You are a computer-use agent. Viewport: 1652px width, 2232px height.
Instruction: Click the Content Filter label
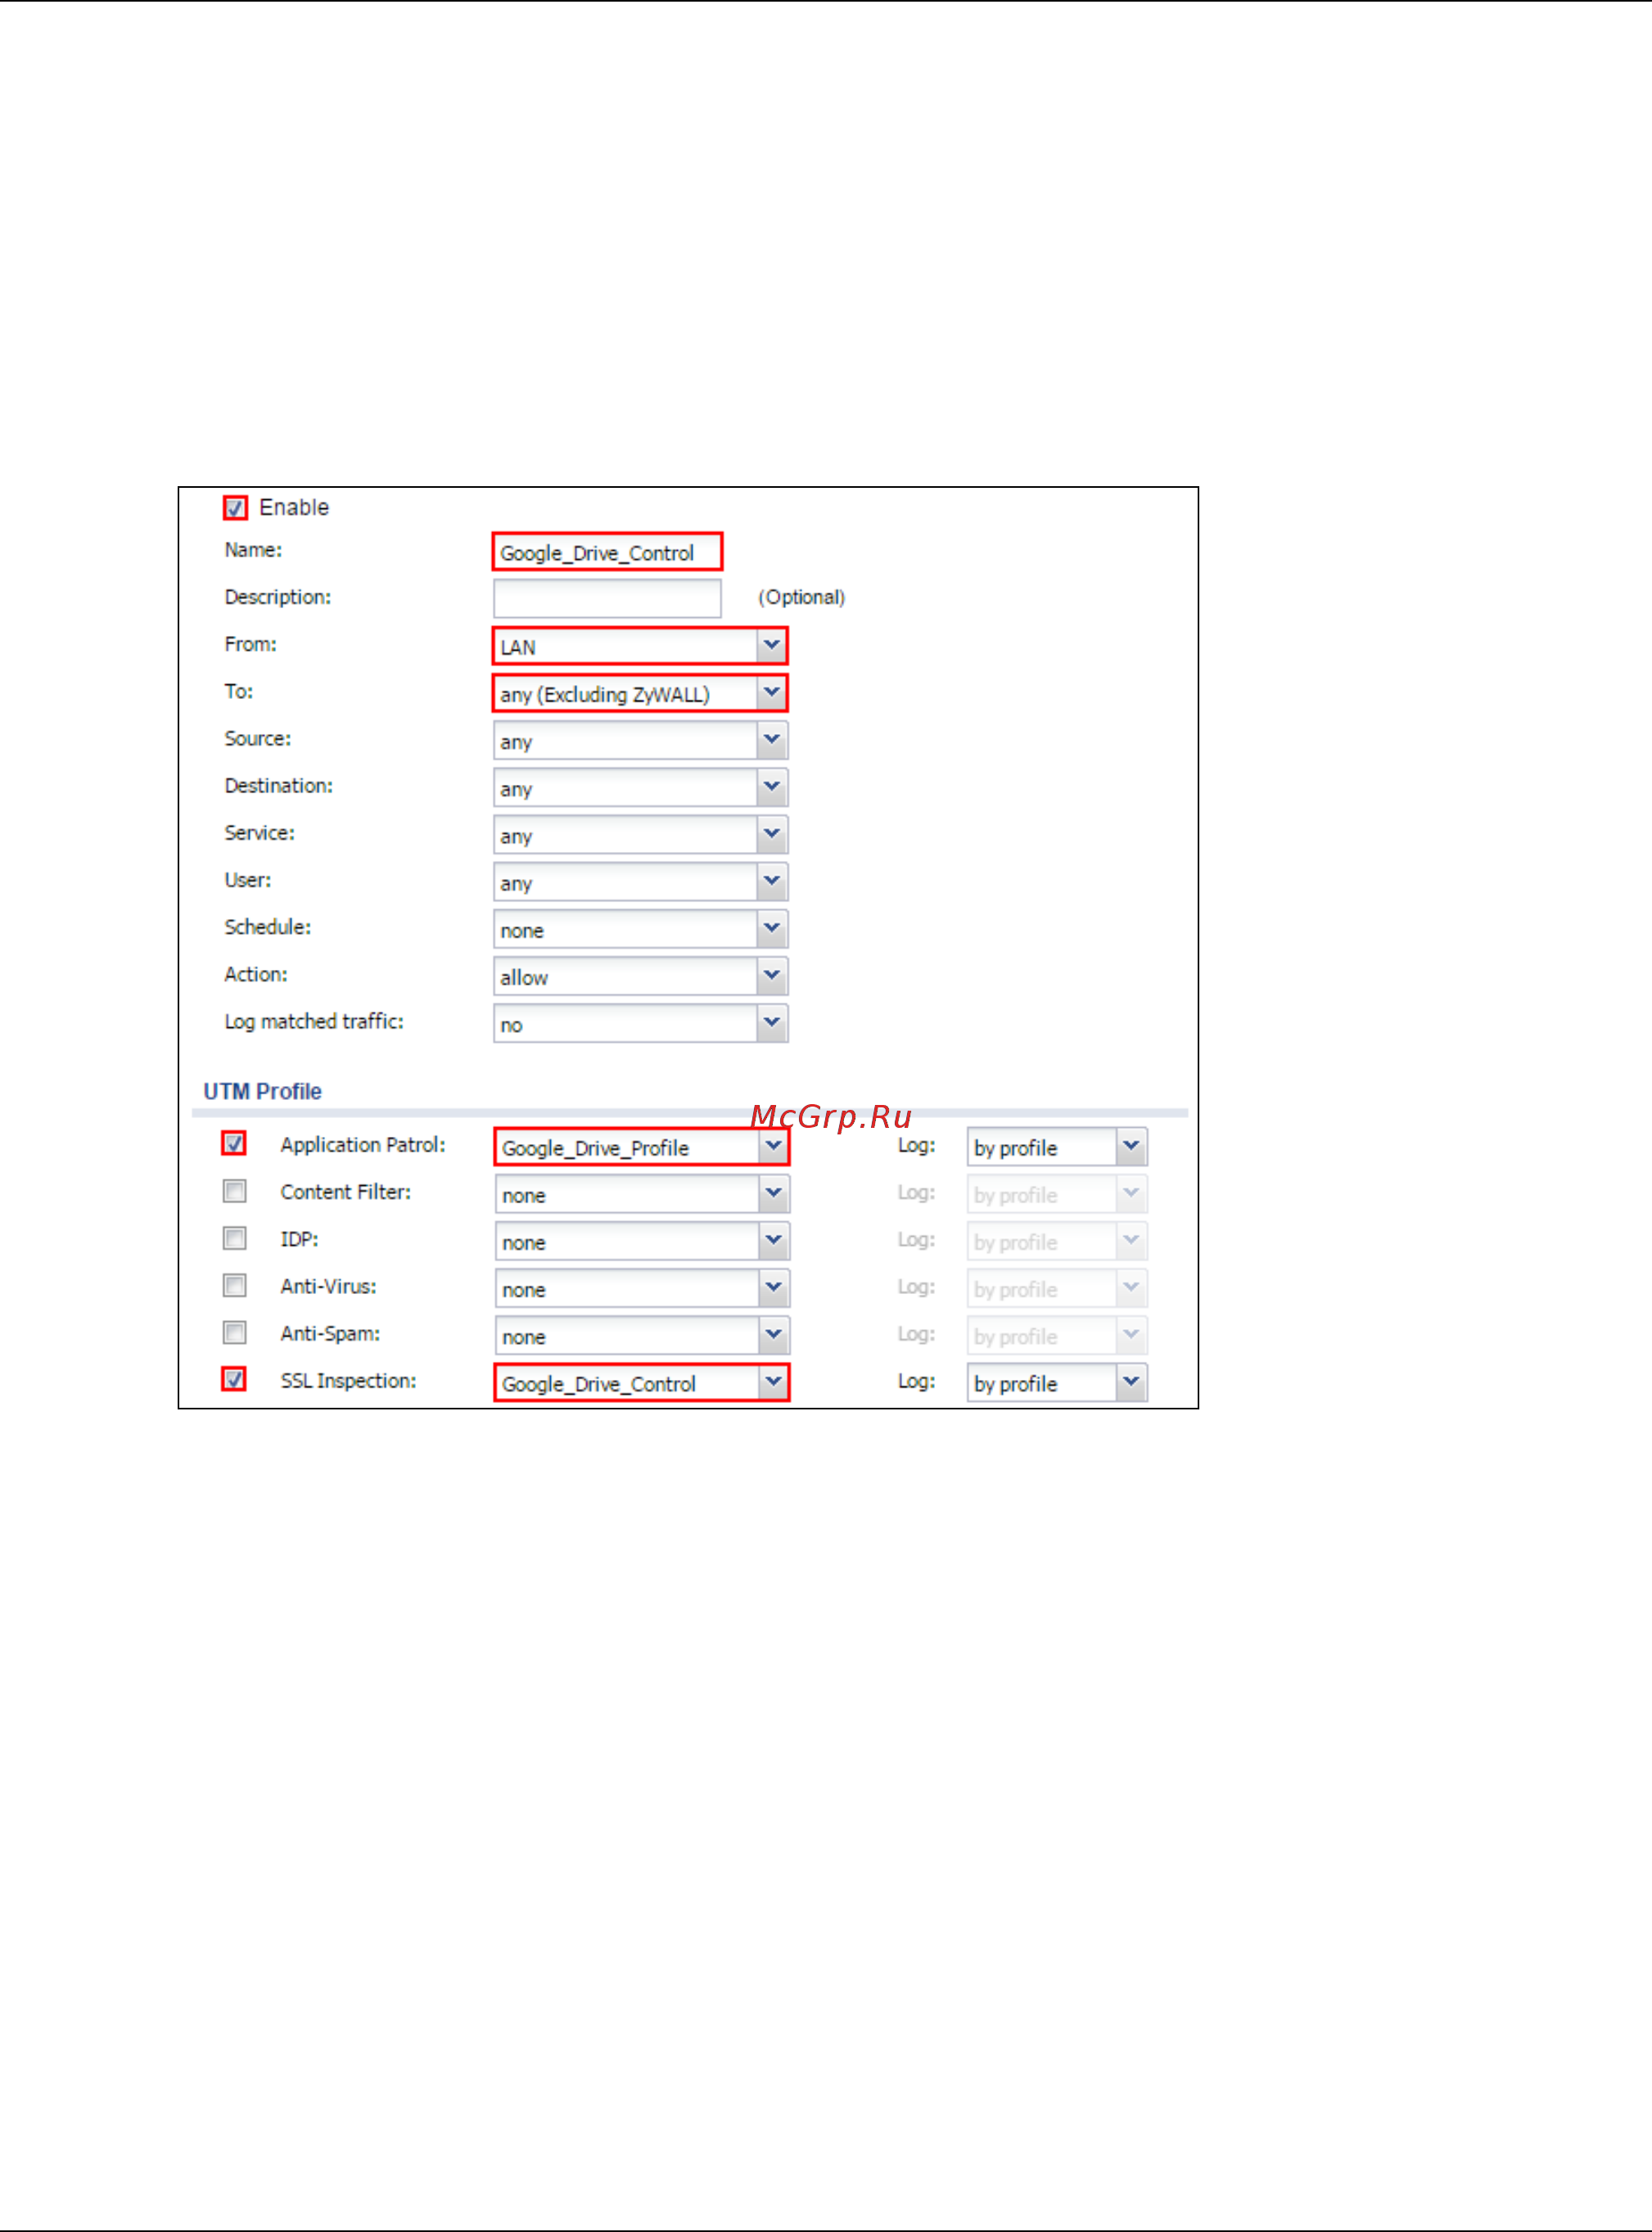tap(345, 1192)
